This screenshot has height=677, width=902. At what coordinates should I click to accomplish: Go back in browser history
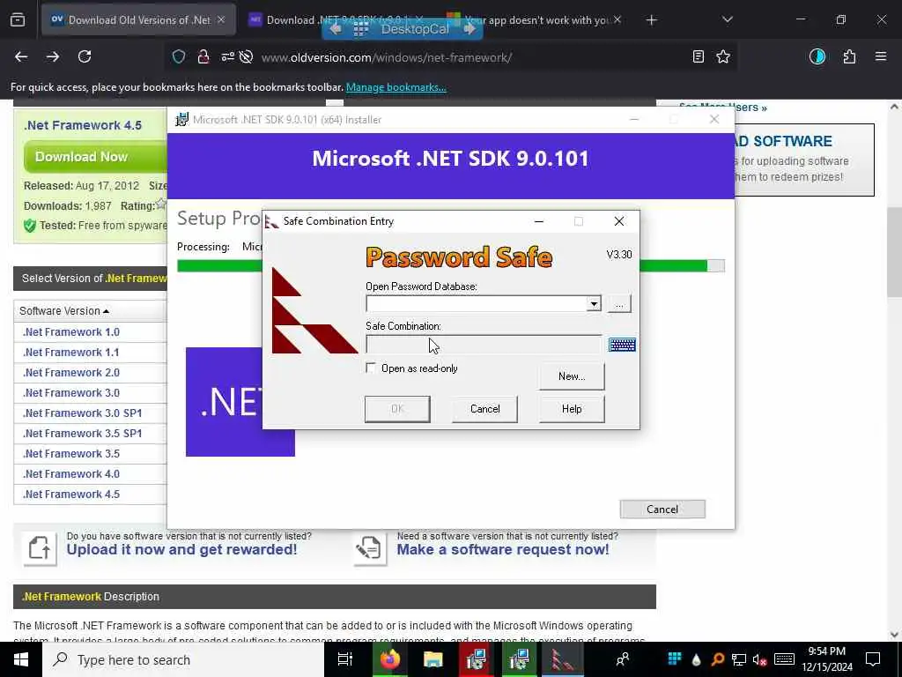[21, 56]
